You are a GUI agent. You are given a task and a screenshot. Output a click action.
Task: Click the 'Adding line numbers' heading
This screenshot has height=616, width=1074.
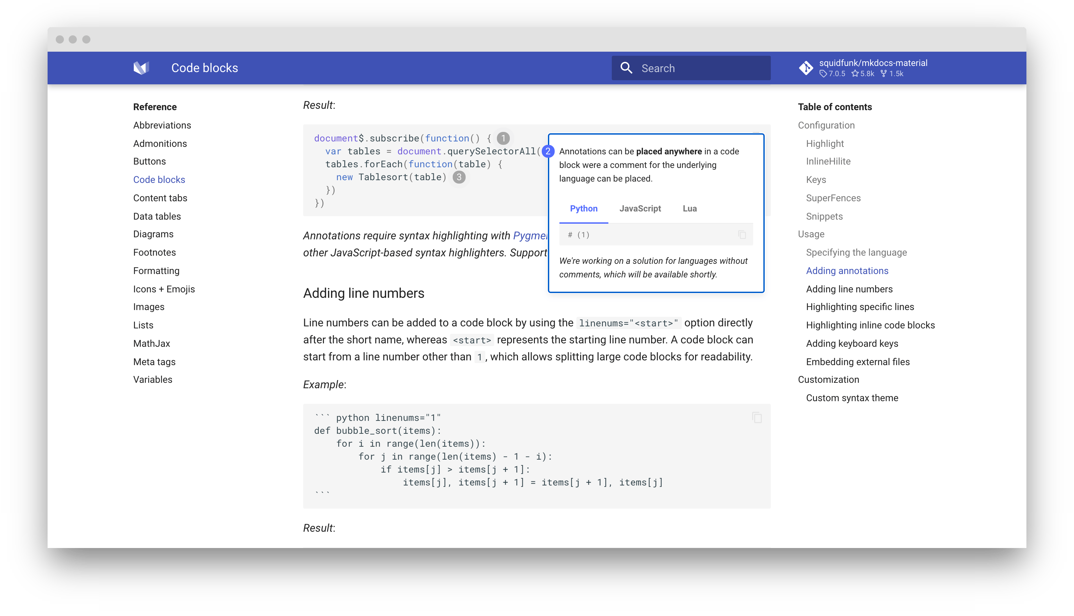(x=363, y=293)
